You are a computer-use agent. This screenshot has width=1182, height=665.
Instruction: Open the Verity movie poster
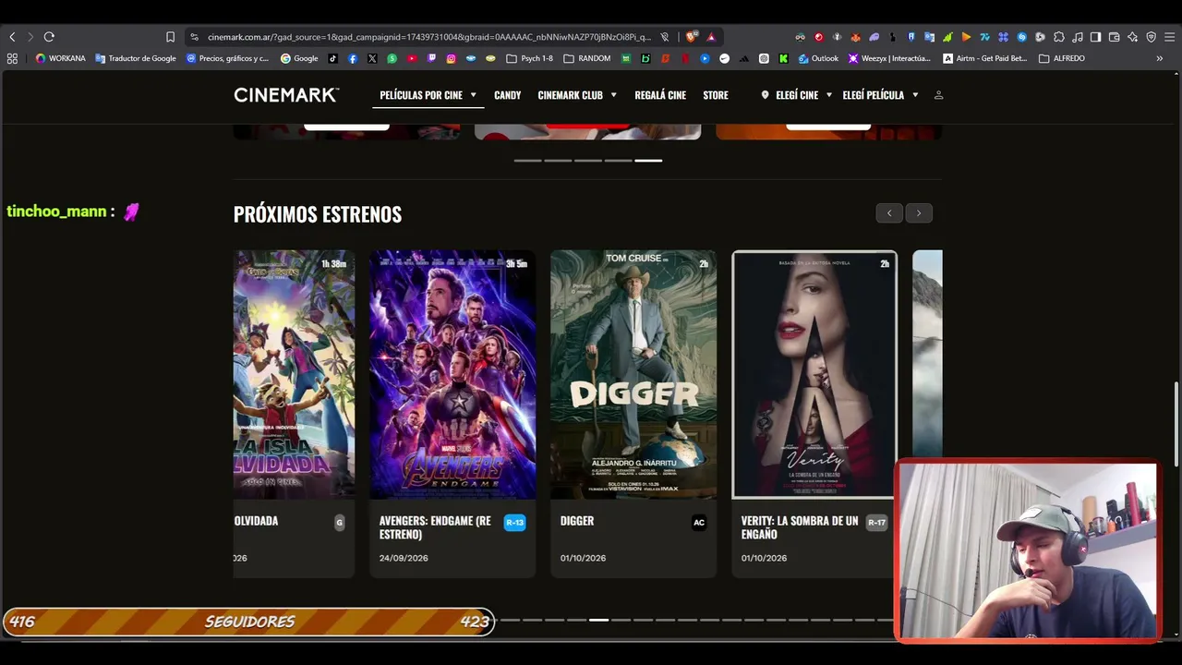814,374
